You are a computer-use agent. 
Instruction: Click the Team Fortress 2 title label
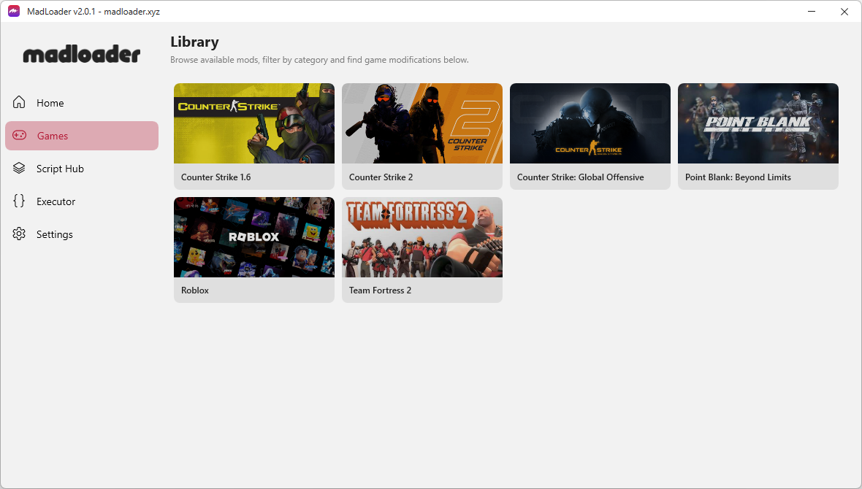point(380,290)
